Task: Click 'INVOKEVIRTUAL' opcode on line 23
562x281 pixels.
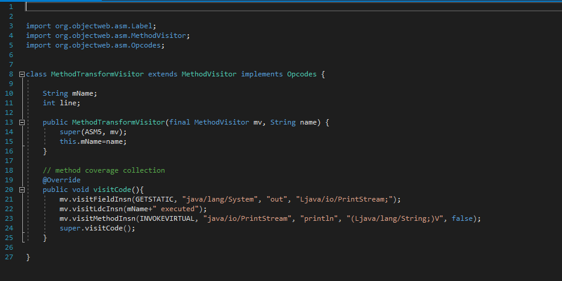Action: 167,218
